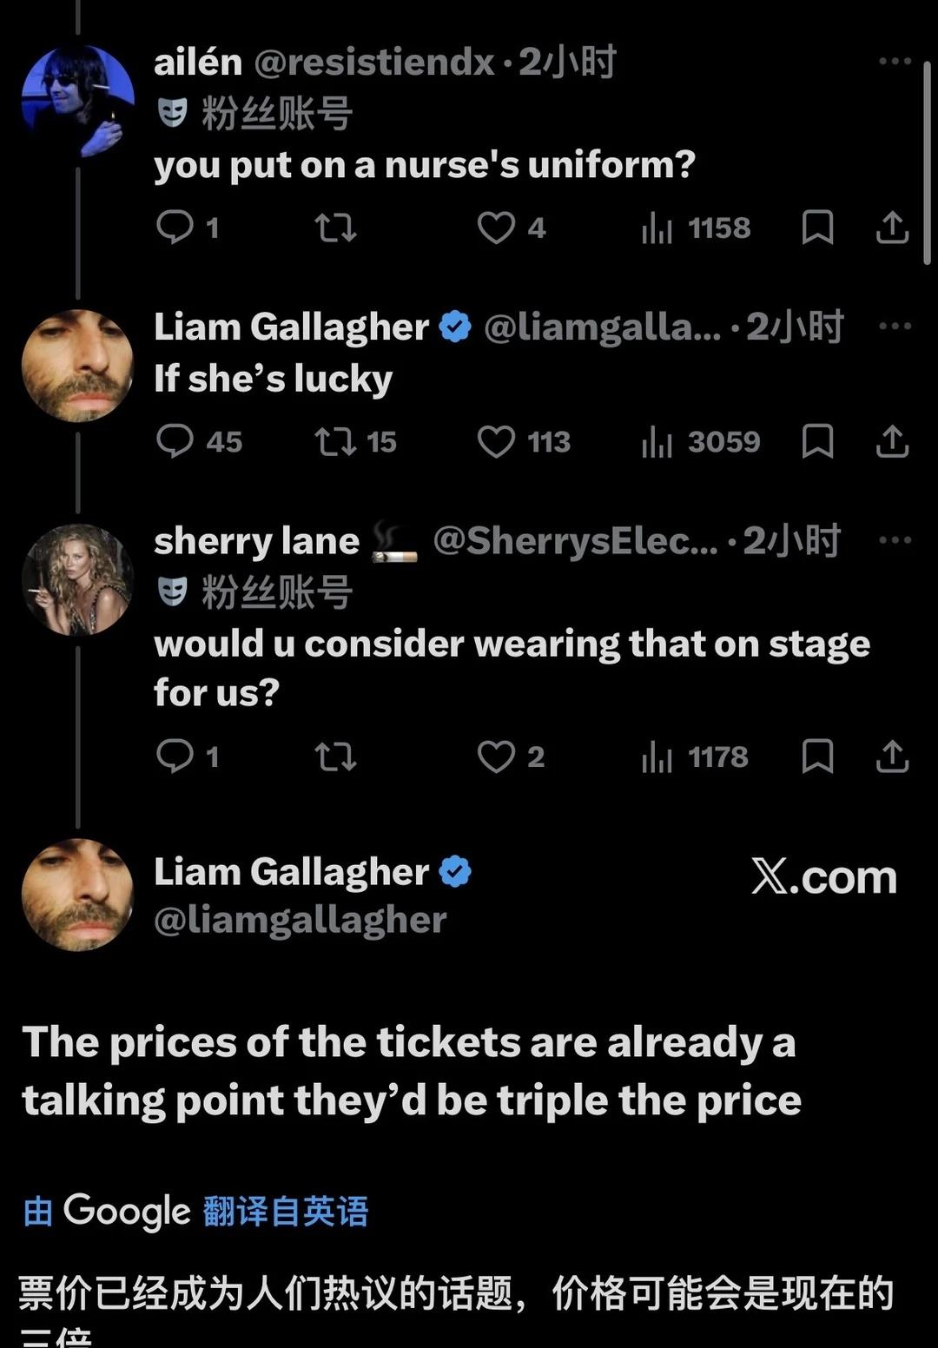The image size is (938, 1348).
Task: Open sherry lane's avatar photo
Action: point(78,580)
